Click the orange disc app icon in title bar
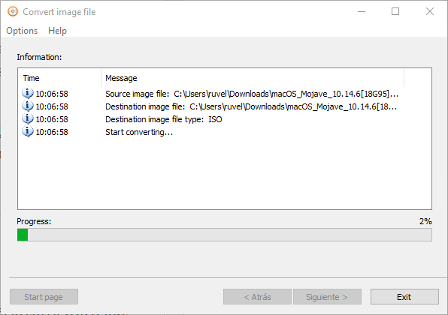The image size is (448, 315). (x=13, y=12)
